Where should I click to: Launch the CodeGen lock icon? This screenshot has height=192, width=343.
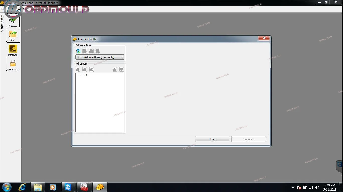(13, 64)
